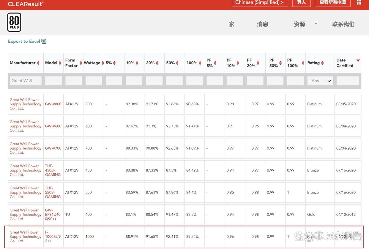Open the F-1000BL(92+) model link
369x249 pixels.
[53, 237]
